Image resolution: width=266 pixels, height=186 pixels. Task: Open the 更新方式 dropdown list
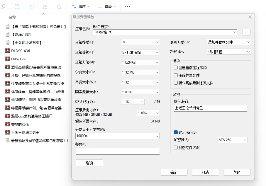pyautogui.click(x=229, y=42)
